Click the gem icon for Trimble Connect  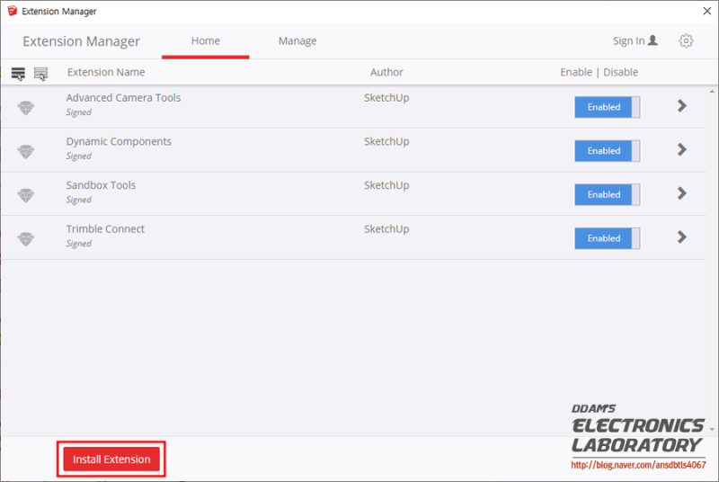[x=26, y=239]
